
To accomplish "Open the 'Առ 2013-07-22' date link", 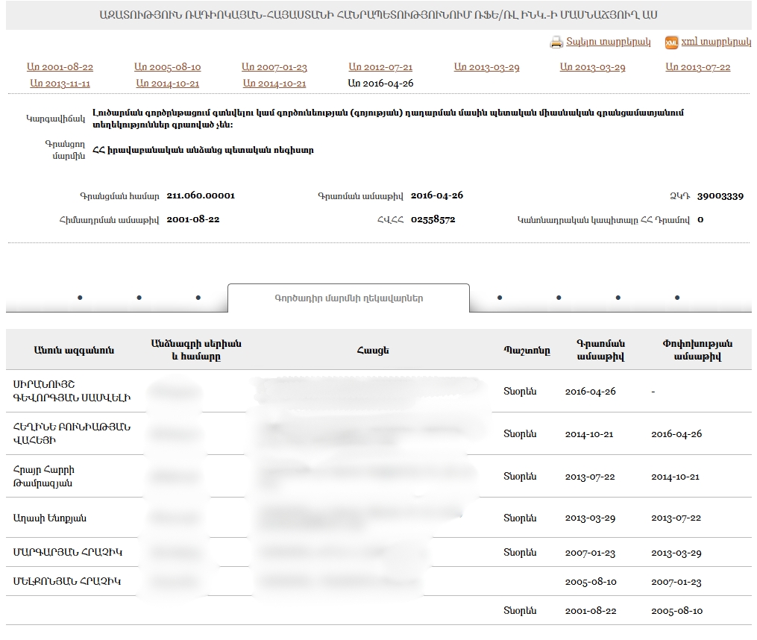I will coord(698,67).
